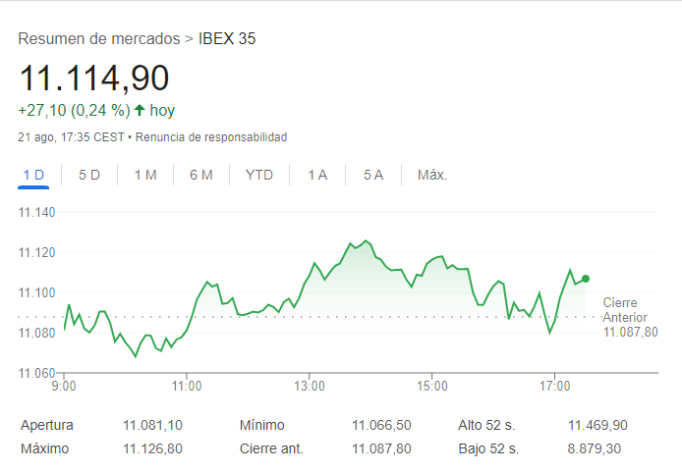Switch to the 1 A yearly tab
The width and height of the screenshot is (682, 471).
tap(317, 175)
